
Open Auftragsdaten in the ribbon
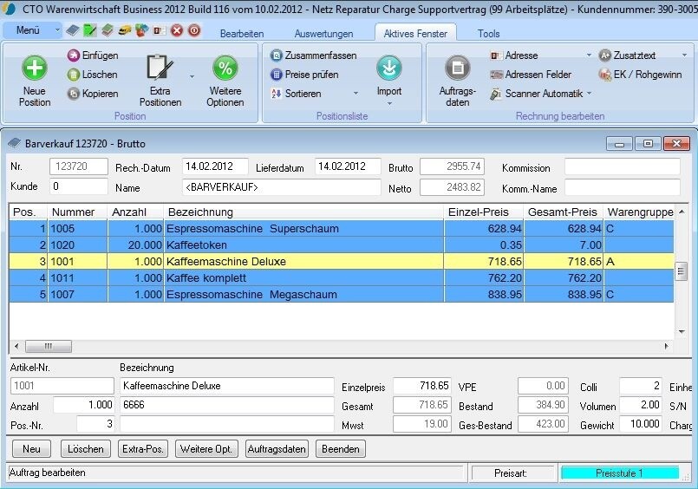tap(458, 68)
